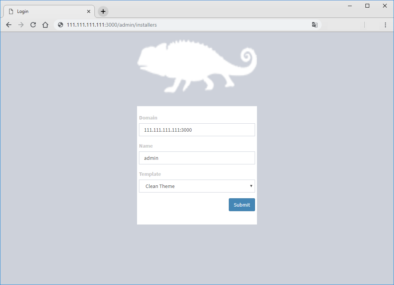Open Google Translate from the address bar icon
The height and width of the screenshot is (285, 394).
(314, 24)
